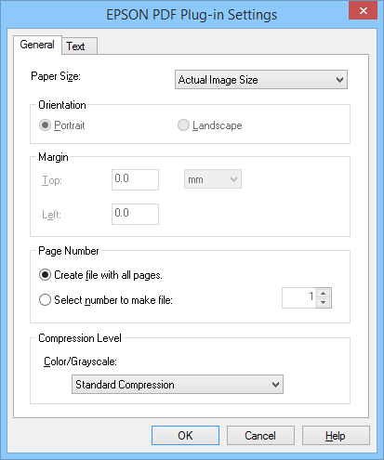Confirm settings with the OK button

click(185, 436)
